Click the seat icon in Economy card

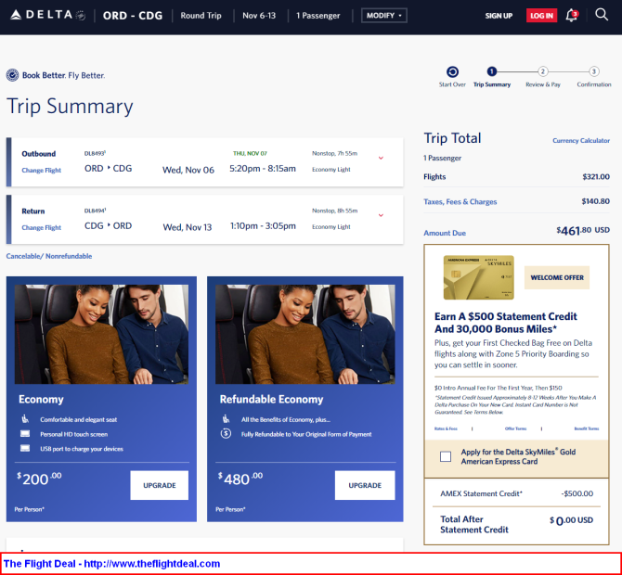point(25,419)
